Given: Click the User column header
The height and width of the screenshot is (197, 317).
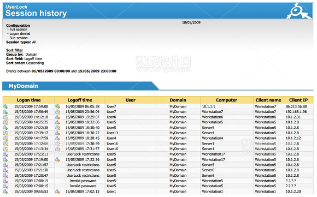Looking at the screenshot, I should pos(131,100).
